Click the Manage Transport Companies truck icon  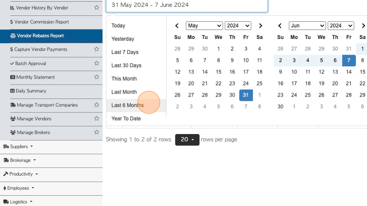click(x=13, y=105)
